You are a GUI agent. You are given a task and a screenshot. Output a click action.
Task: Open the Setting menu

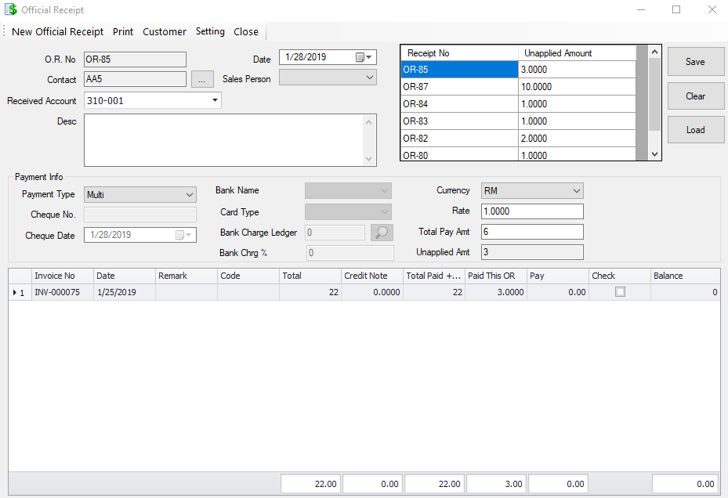click(x=210, y=31)
